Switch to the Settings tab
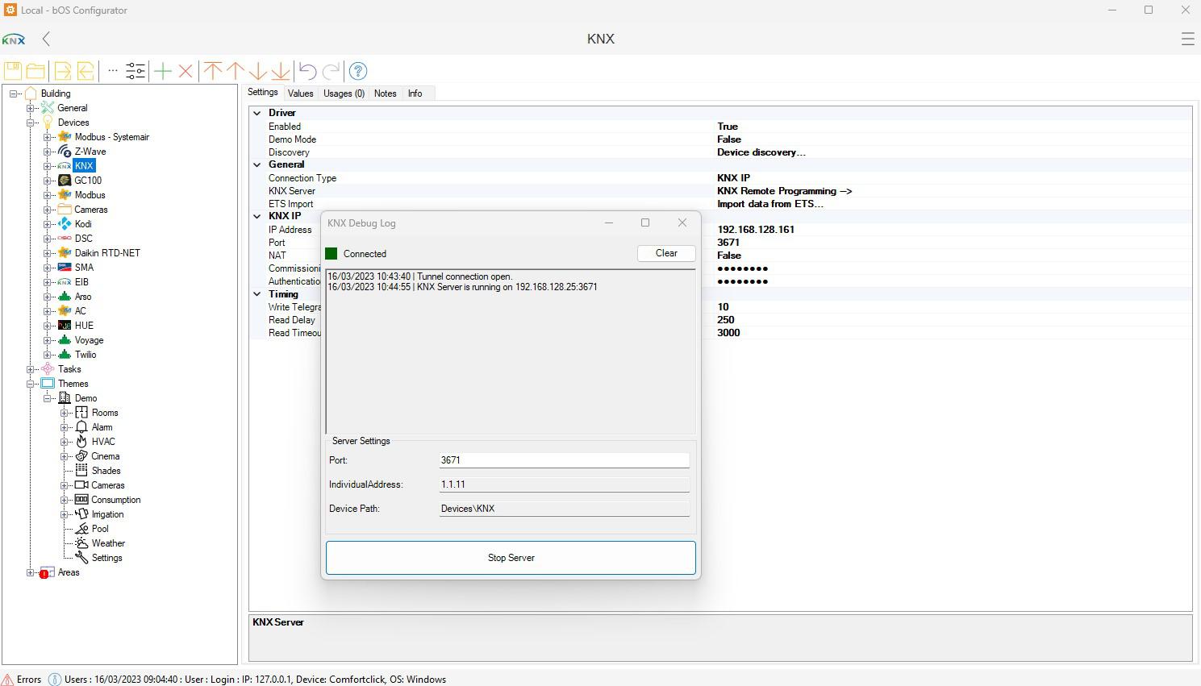The image size is (1201, 686). coord(263,93)
